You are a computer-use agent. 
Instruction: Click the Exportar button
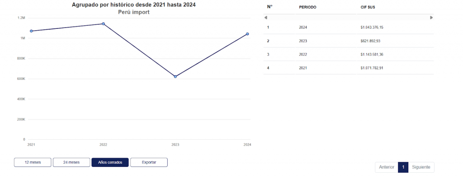[x=149, y=162]
